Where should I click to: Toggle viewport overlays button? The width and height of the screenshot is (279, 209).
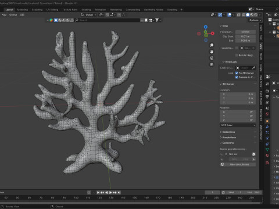point(229,15)
